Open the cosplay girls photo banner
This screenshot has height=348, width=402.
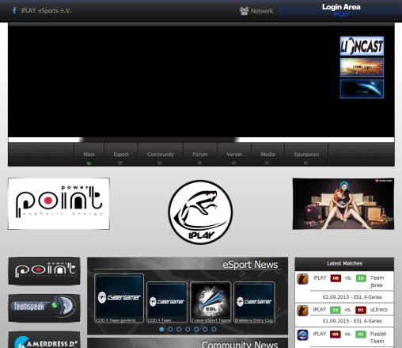tap(343, 204)
